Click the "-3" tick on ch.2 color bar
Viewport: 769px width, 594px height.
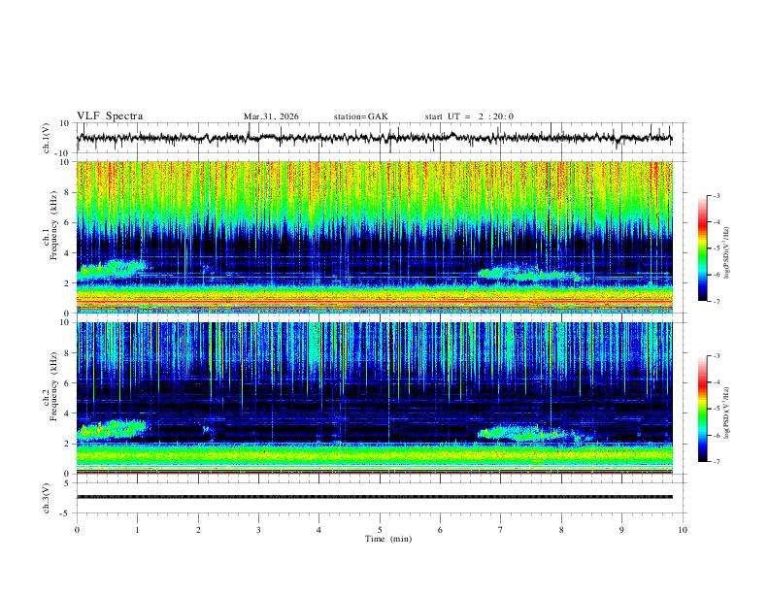pos(717,356)
